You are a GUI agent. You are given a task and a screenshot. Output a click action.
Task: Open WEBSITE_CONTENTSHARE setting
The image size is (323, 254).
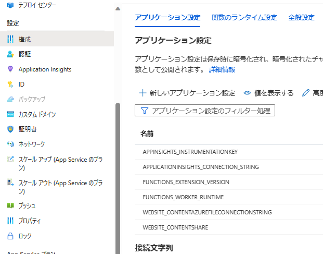(x=175, y=227)
